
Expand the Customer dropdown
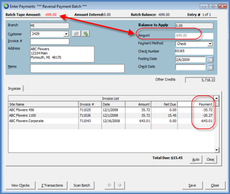coord(66,34)
